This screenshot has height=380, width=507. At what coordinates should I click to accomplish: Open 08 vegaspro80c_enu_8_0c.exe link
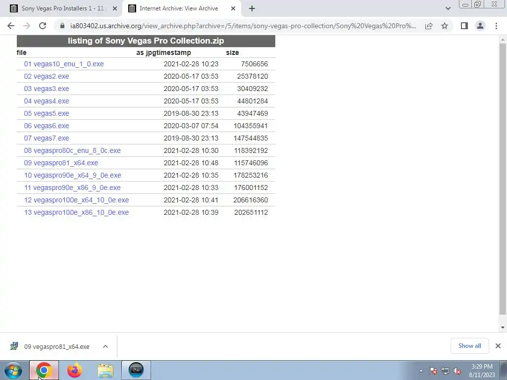click(72, 150)
